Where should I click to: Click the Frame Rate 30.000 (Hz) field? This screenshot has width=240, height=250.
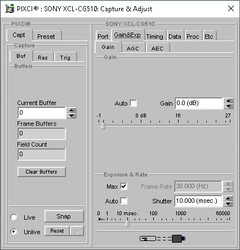pos(198,187)
